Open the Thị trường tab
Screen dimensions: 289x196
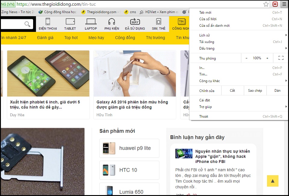pyautogui.click(x=155, y=38)
